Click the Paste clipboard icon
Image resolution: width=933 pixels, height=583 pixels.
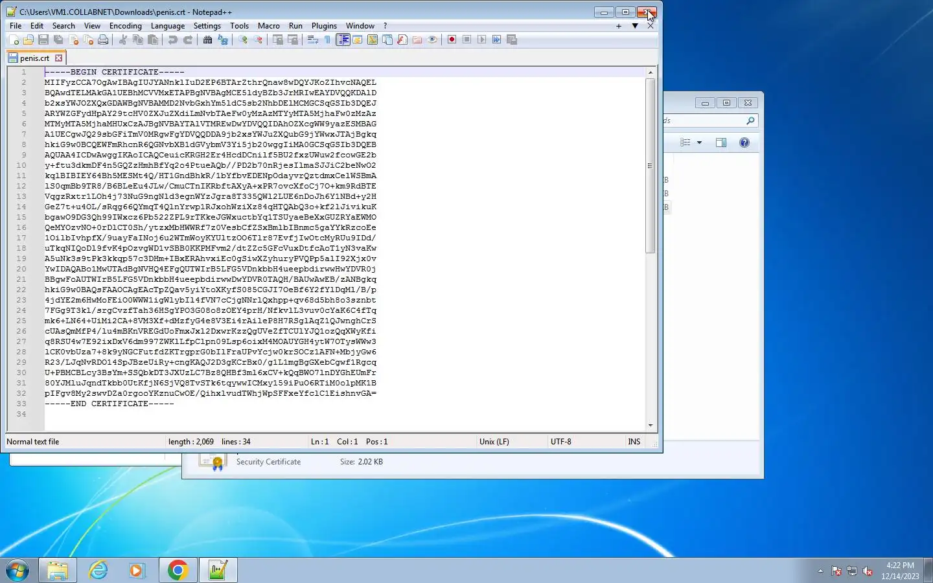[153, 40]
